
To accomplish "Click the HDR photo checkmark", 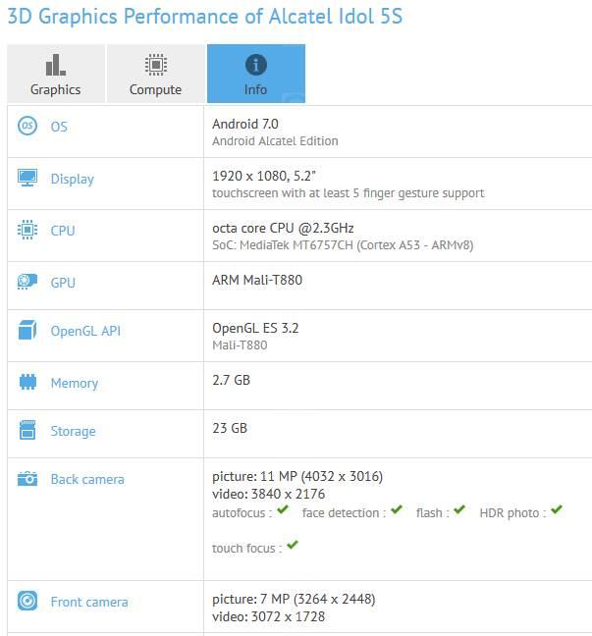I will pyautogui.click(x=557, y=509).
